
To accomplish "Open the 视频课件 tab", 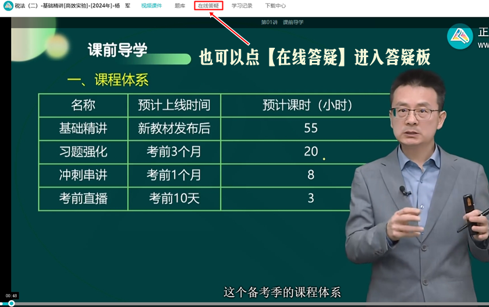I will (151, 6).
